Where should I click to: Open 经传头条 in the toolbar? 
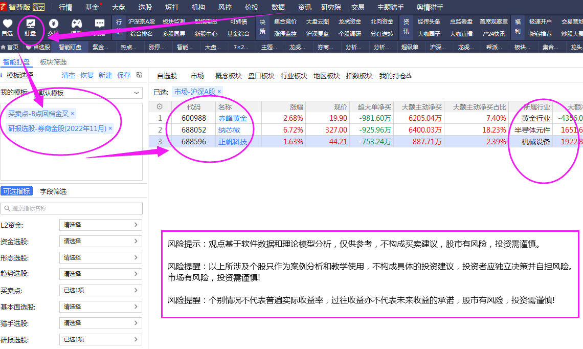click(429, 21)
